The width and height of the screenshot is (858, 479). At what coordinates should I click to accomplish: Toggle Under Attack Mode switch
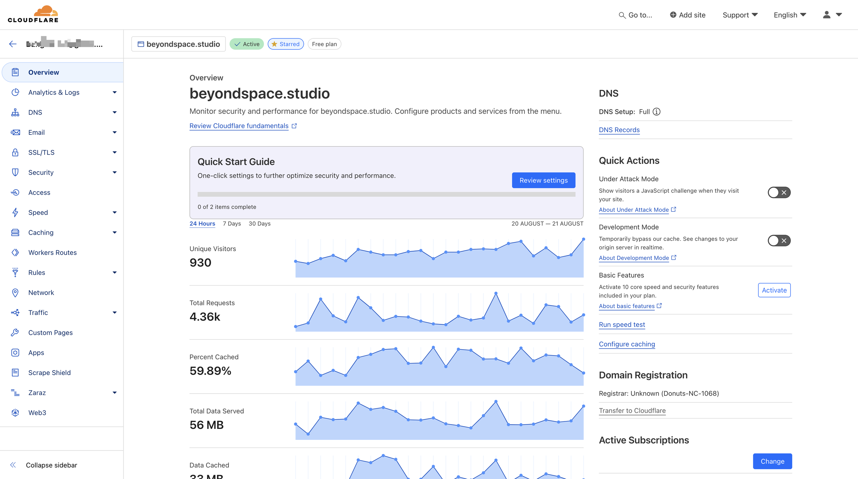pos(779,192)
